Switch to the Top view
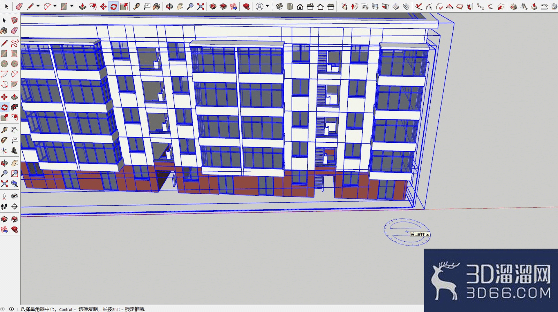This screenshot has width=558, height=312. coord(289,6)
